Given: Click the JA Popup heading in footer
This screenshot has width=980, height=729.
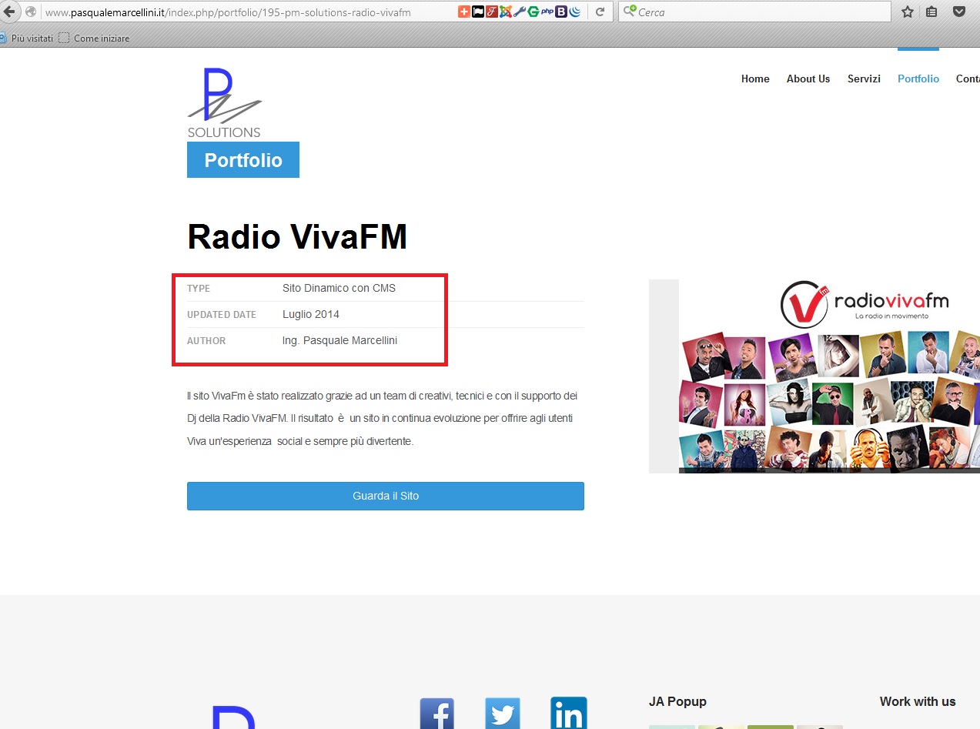Looking at the screenshot, I should [677, 701].
